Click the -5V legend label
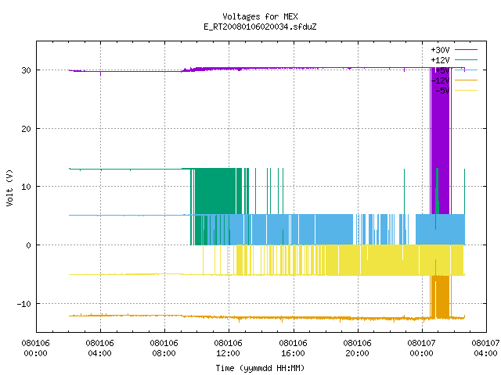The width and height of the screenshot is (501, 375). point(442,91)
